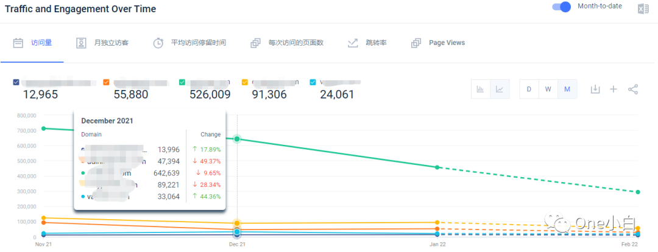Click the green line's Jan 22 data point

[x=437, y=167]
